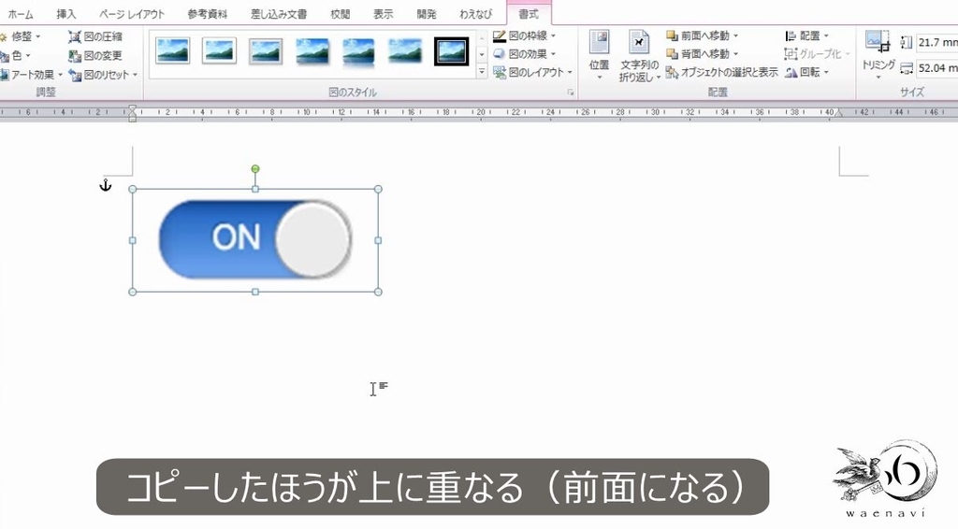Click the top-right corner handle
Viewport: 958px width, 529px height.
(378, 189)
